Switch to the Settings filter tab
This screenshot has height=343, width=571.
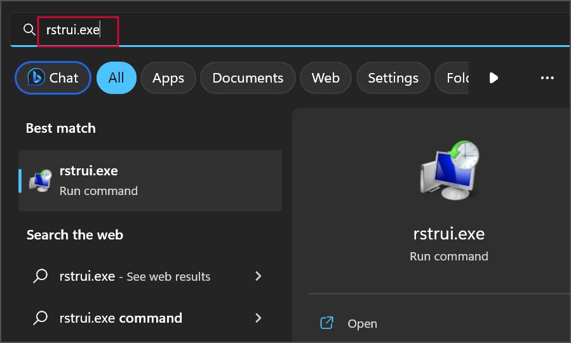click(x=393, y=78)
